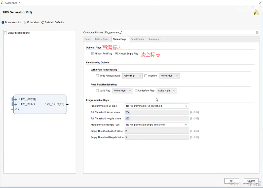Click the Full Threshold Assert Value field

pos(157,112)
